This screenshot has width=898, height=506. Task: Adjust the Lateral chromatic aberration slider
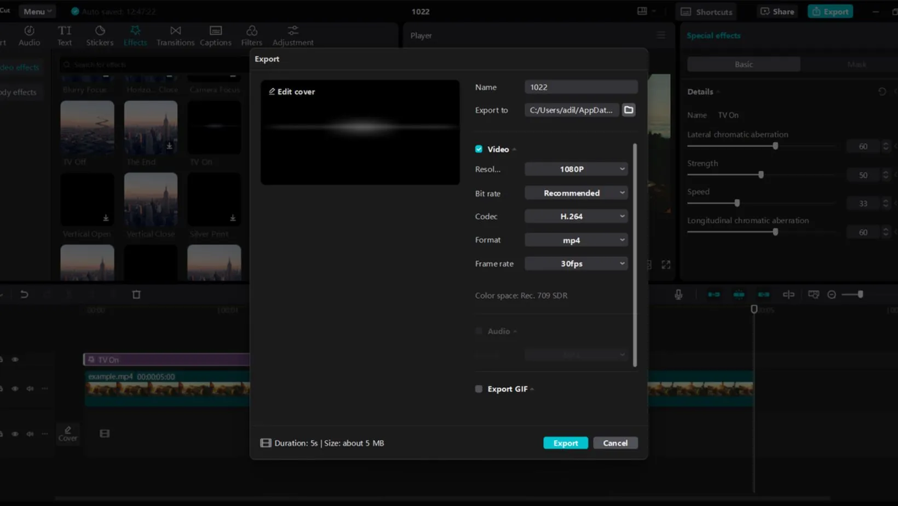point(775,146)
